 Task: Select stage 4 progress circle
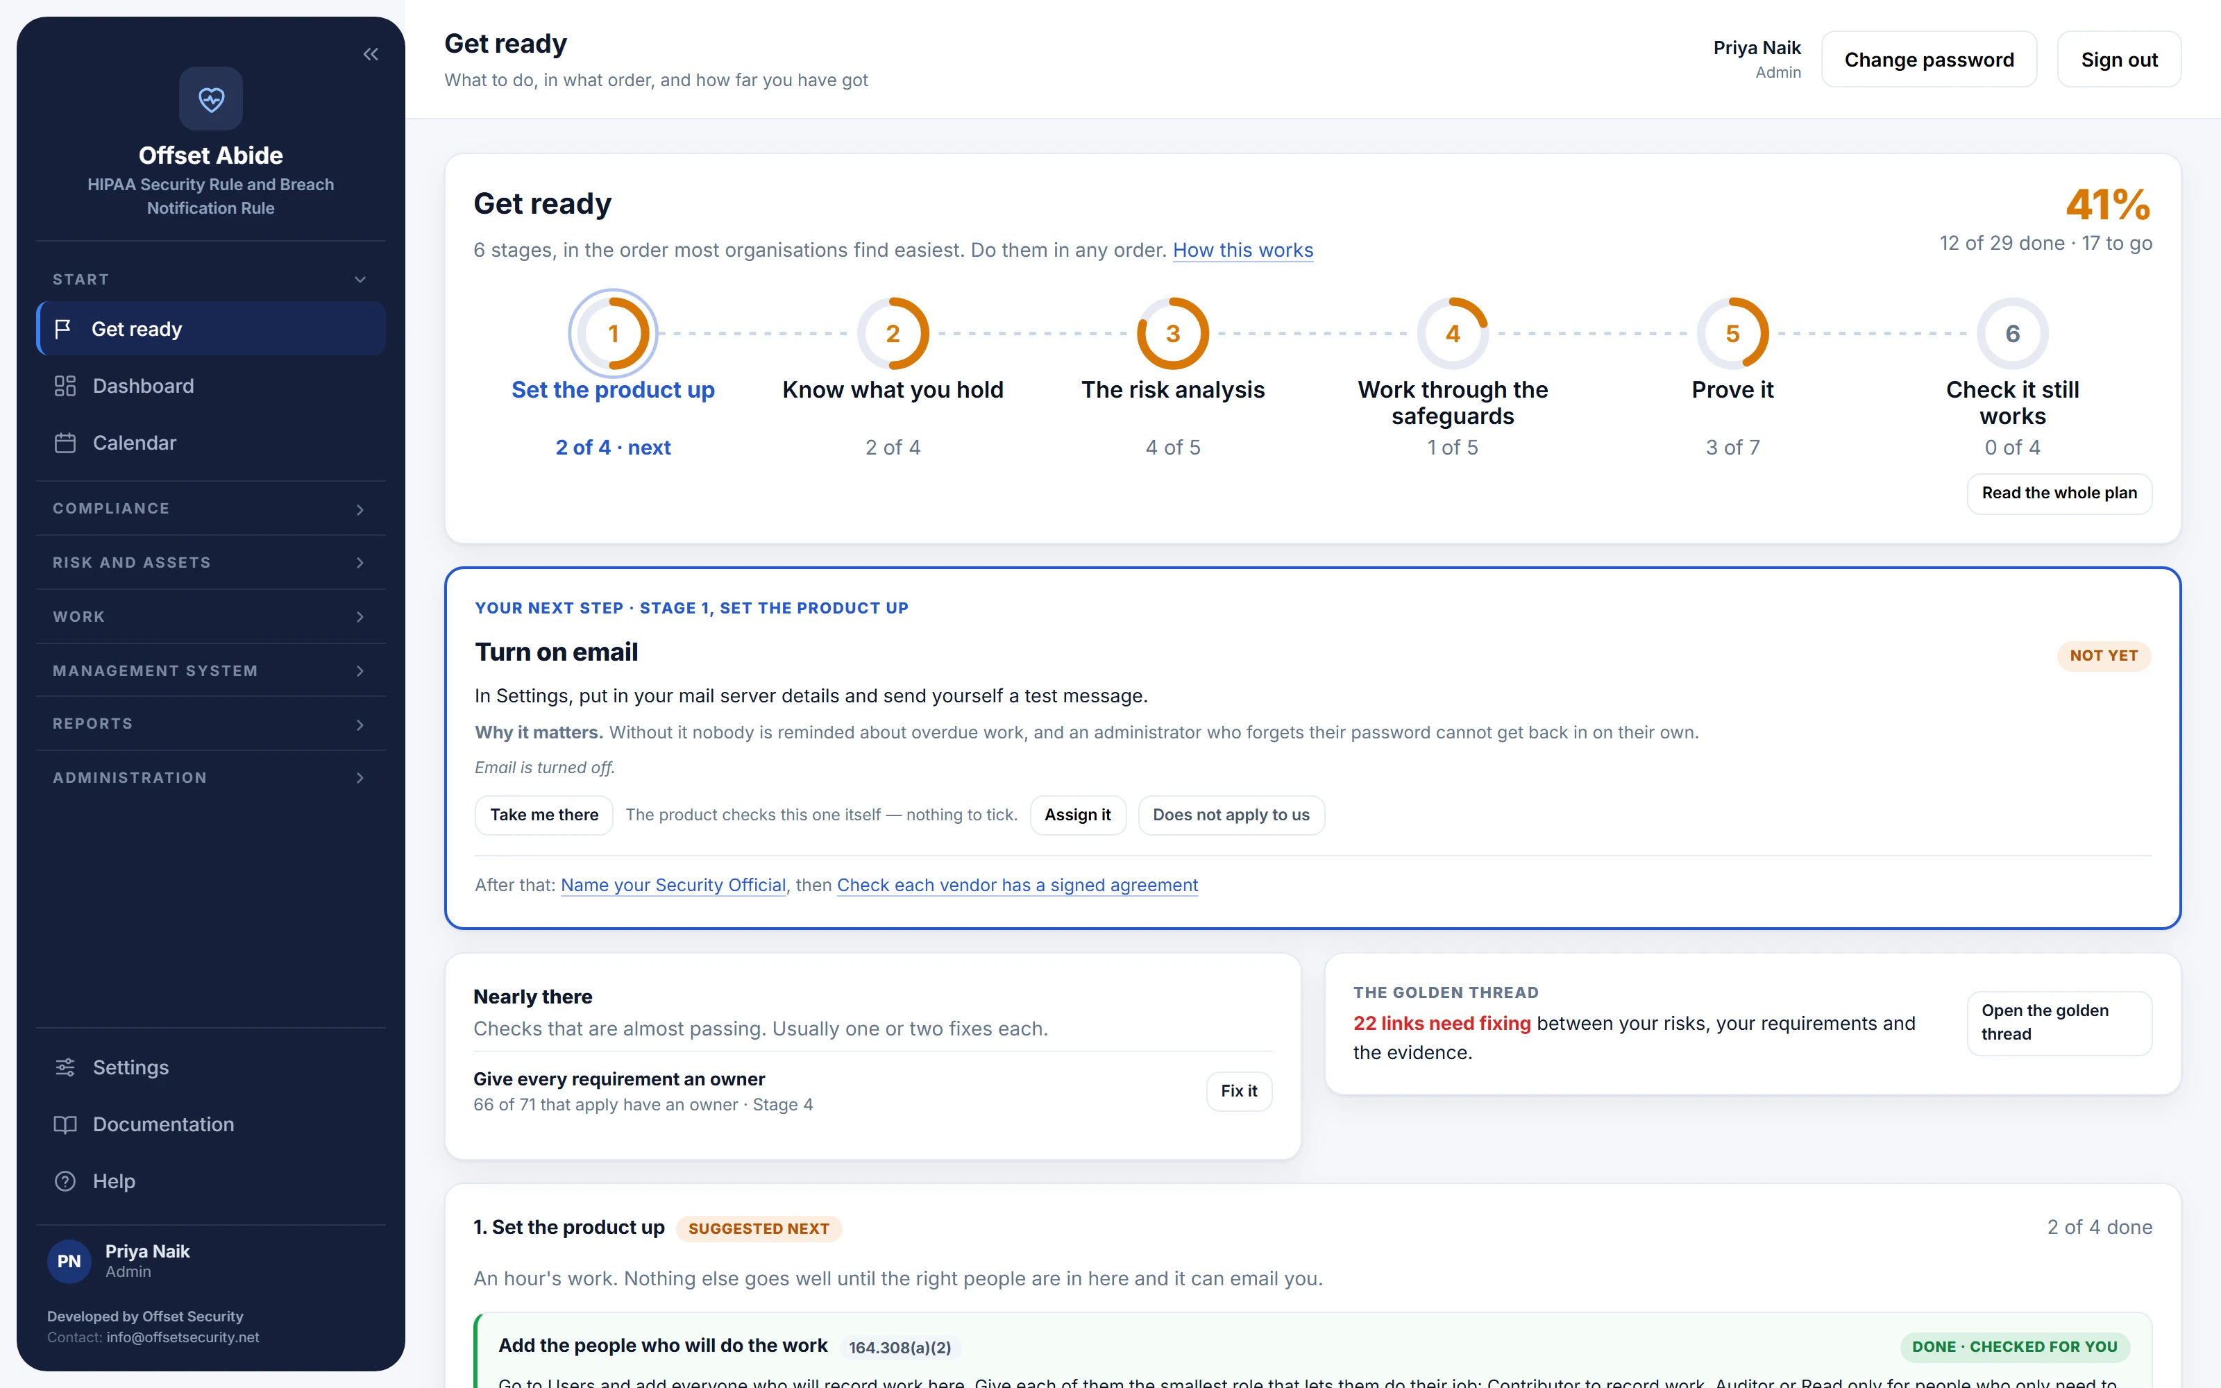1453,333
